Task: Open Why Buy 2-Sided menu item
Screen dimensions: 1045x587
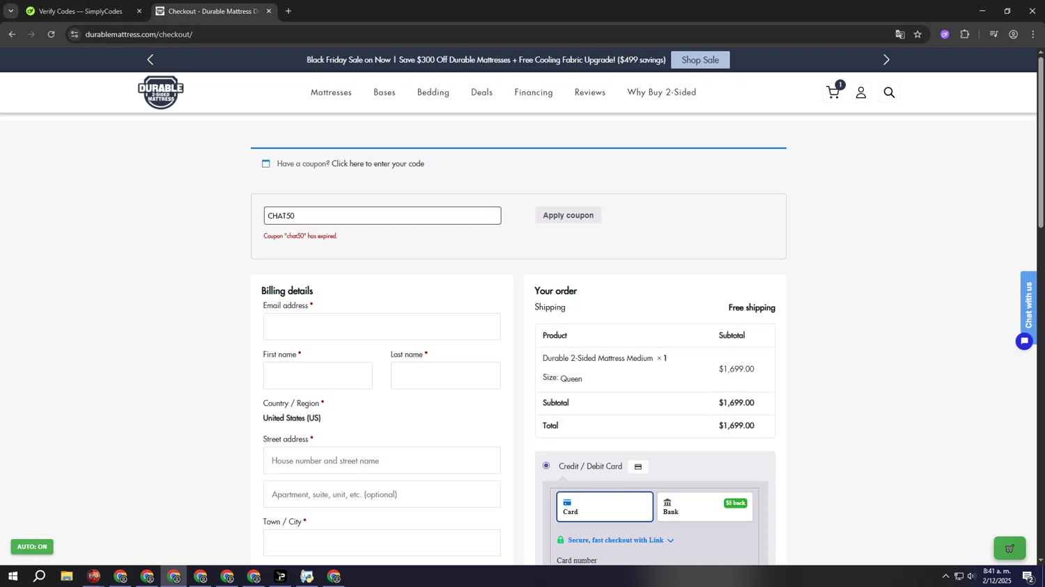Action: click(662, 93)
